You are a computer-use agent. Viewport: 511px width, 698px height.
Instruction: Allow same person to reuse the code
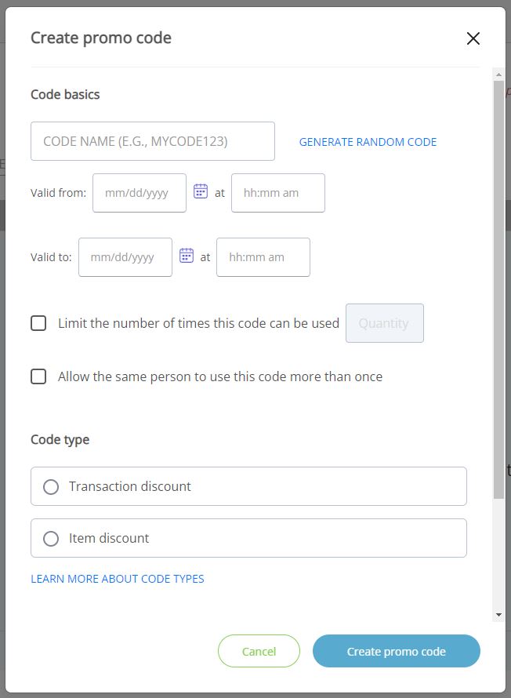tap(38, 376)
